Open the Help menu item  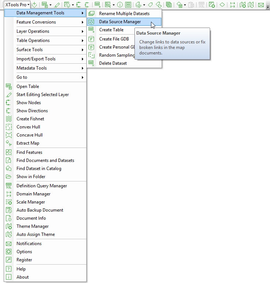tap(46, 269)
